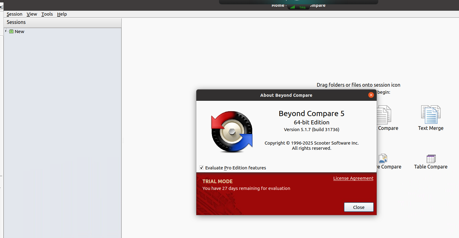Open the Session menu

(14, 14)
